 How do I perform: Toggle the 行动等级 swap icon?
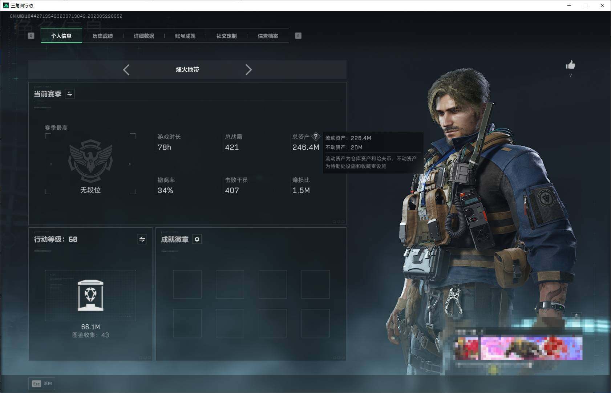pos(142,239)
